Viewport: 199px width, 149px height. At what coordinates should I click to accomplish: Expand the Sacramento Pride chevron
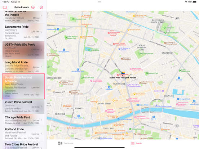[41, 32]
